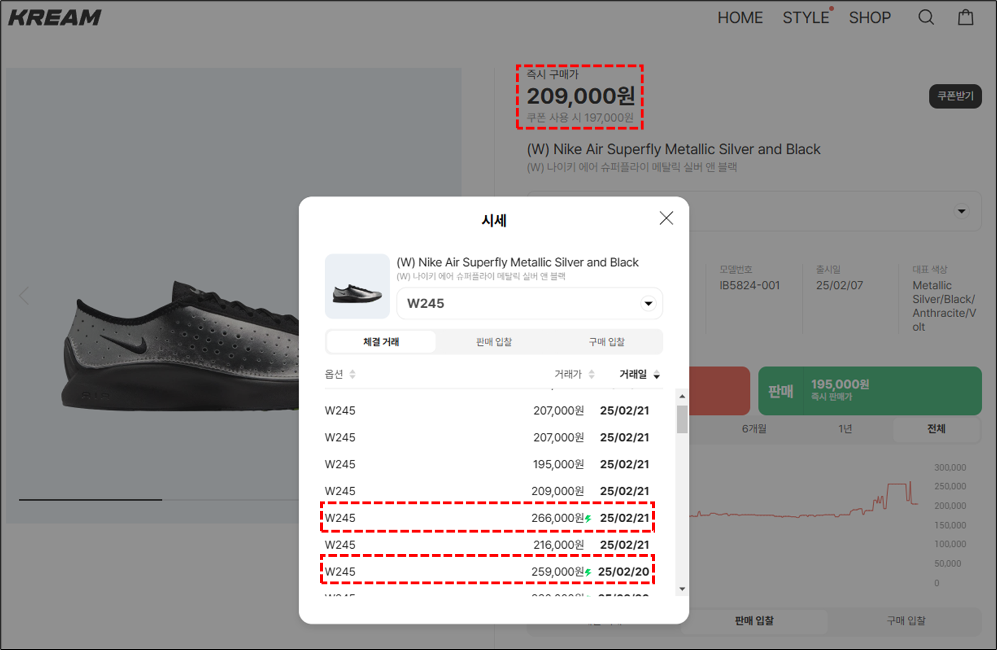Open the search magnifier icon
997x650 pixels.
click(926, 17)
